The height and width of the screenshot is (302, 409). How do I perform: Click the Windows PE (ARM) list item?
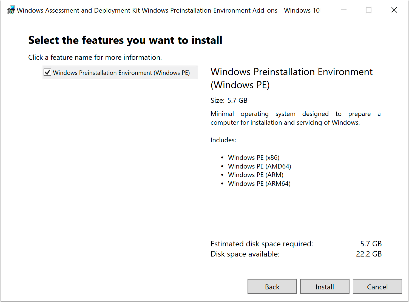[255, 175]
